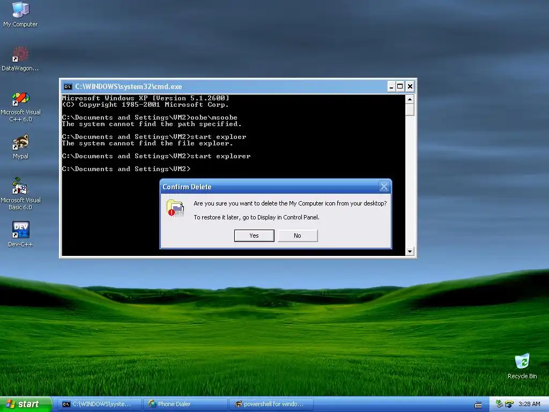
Task: Click the cmd scrollbar down arrow
Action: tap(410, 251)
